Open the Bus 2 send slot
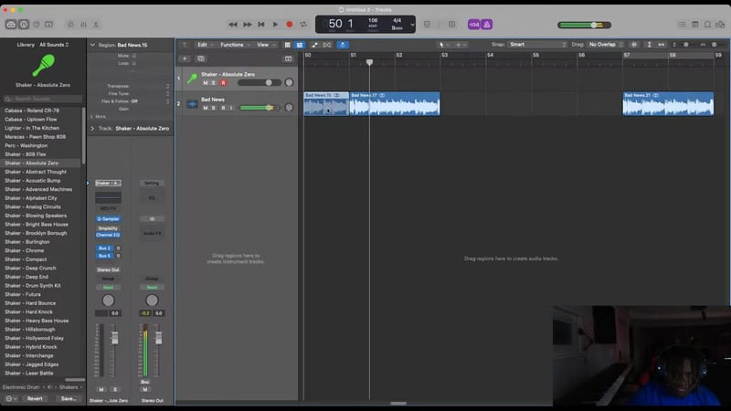731x411 pixels. coord(104,248)
